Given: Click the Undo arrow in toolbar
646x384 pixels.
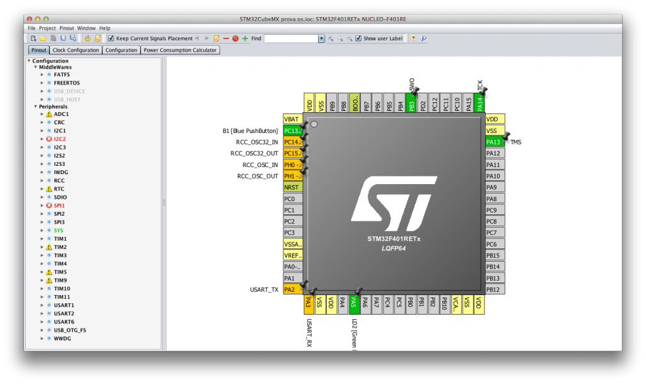Looking at the screenshot, I should pos(197,38).
